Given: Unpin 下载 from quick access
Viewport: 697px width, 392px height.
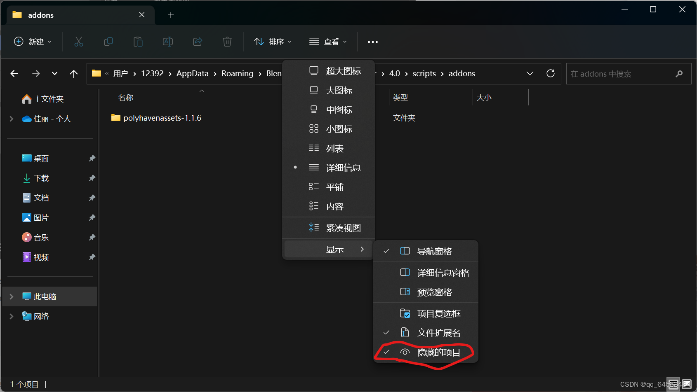Looking at the screenshot, I should [92, 178].
